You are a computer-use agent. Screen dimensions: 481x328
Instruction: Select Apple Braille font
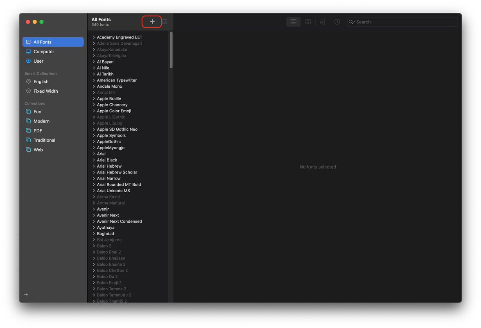point(109,98)
